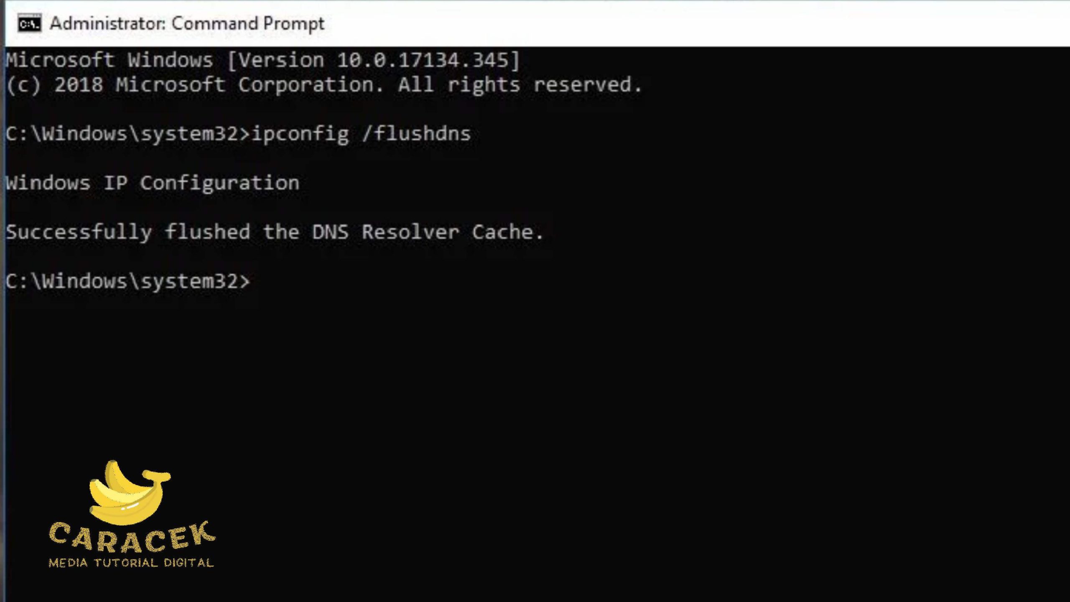Click the word "Cache." ending the success message

tap(507, 232)
